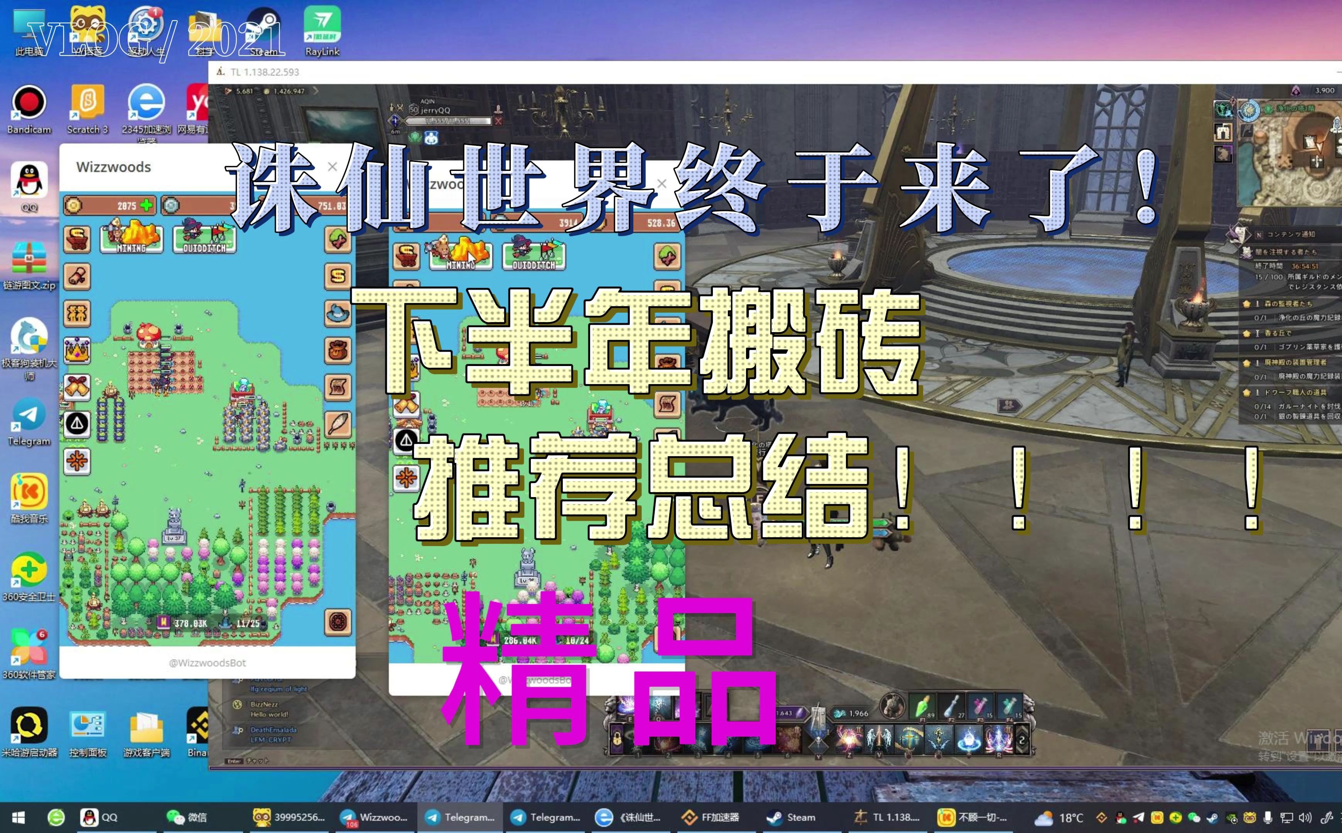Open the mine cart icon in left Wizzwoods window
The height and width of the screenshot is (833, 1342).
click(77, 239)
